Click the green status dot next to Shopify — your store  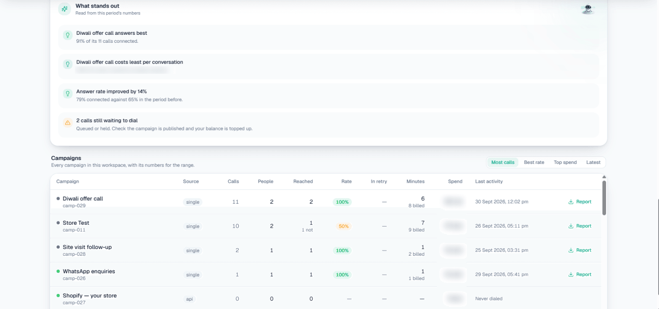[58, 296]
